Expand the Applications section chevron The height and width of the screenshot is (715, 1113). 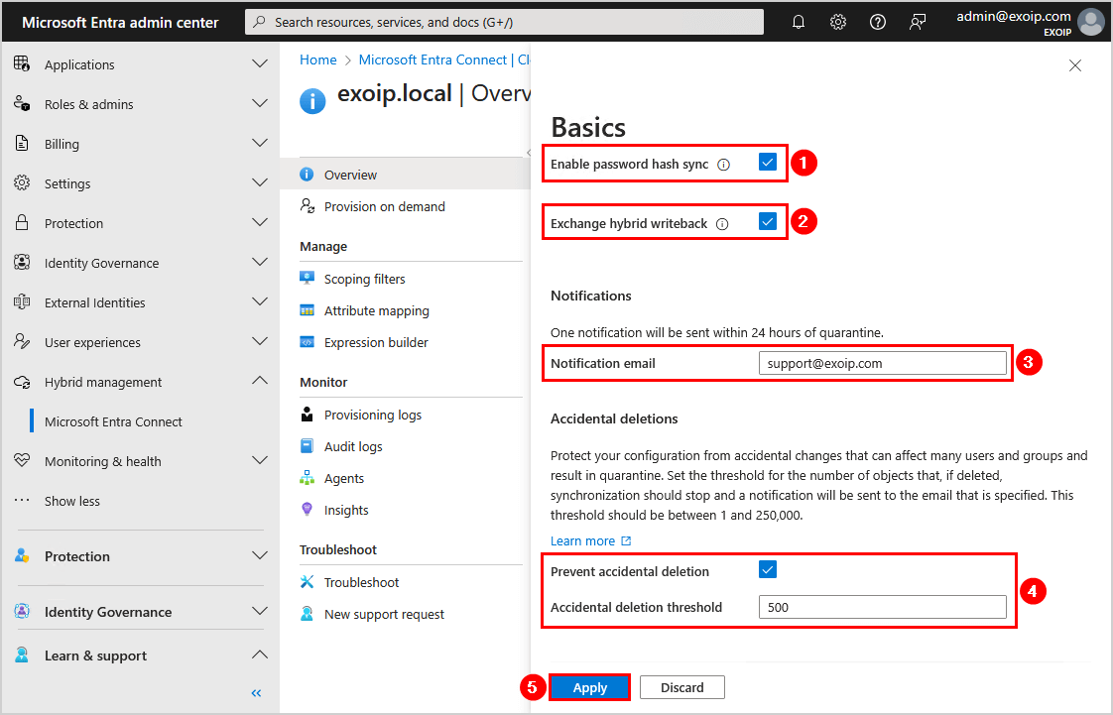pyautogui.click(x=260, y=63)
